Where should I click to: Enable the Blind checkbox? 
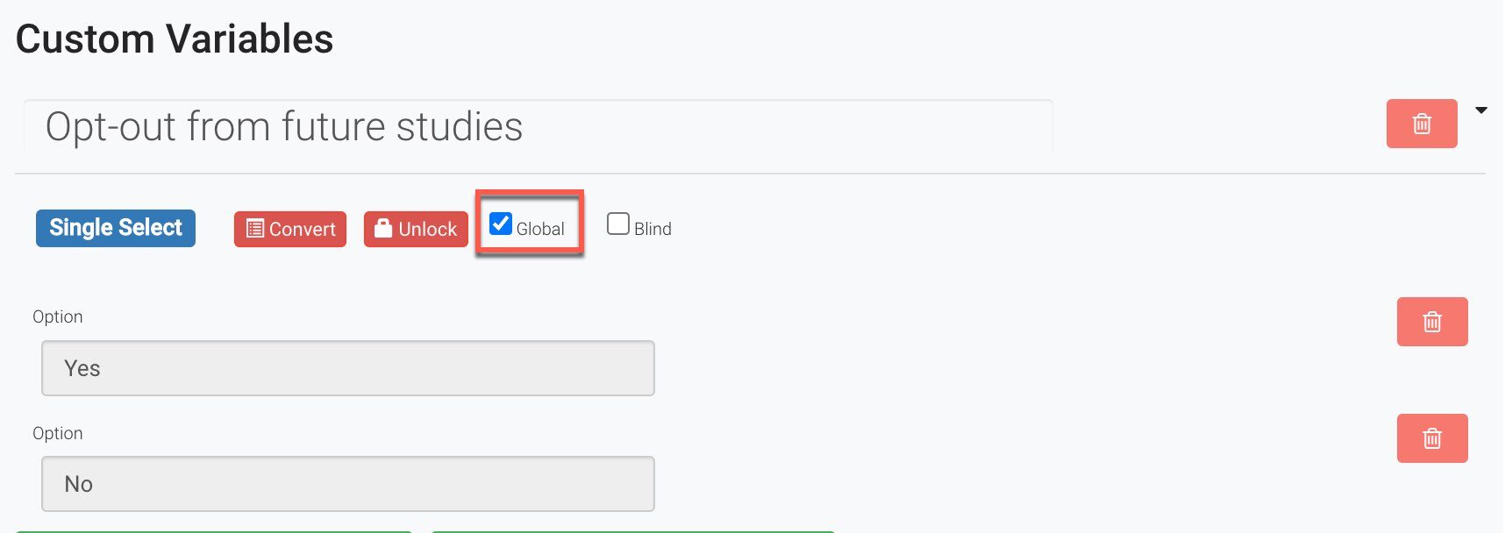[618, 224]
